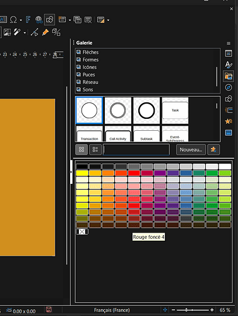
Task: Select the thick circle gallery thumbnail
Action: click(146, 111)
